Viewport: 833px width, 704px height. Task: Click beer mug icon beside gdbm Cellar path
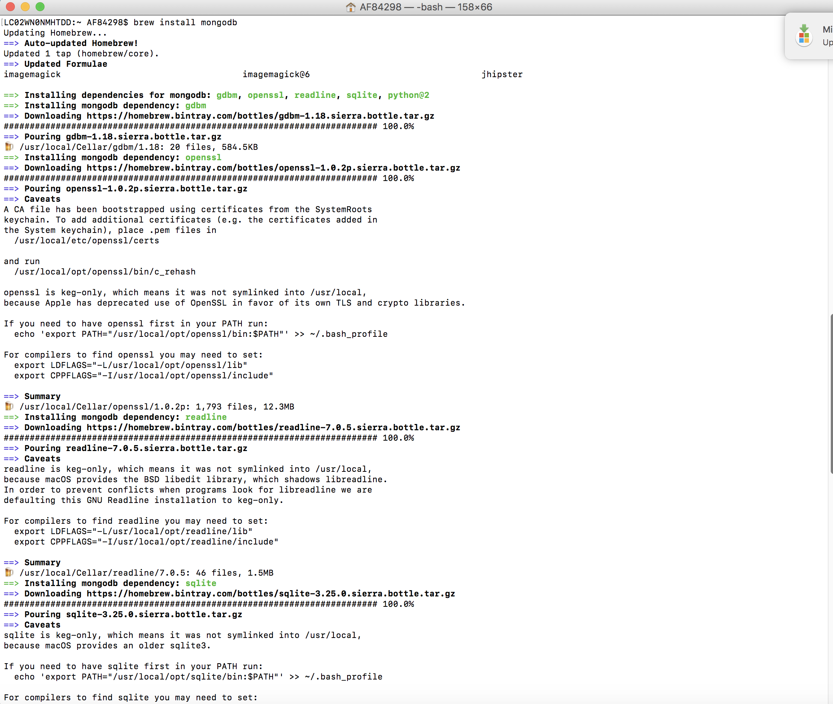(9, 147)
